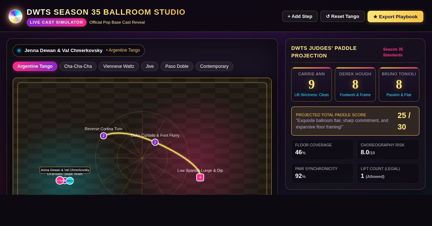Click the pink STAR dancer marker

point(60,180)
